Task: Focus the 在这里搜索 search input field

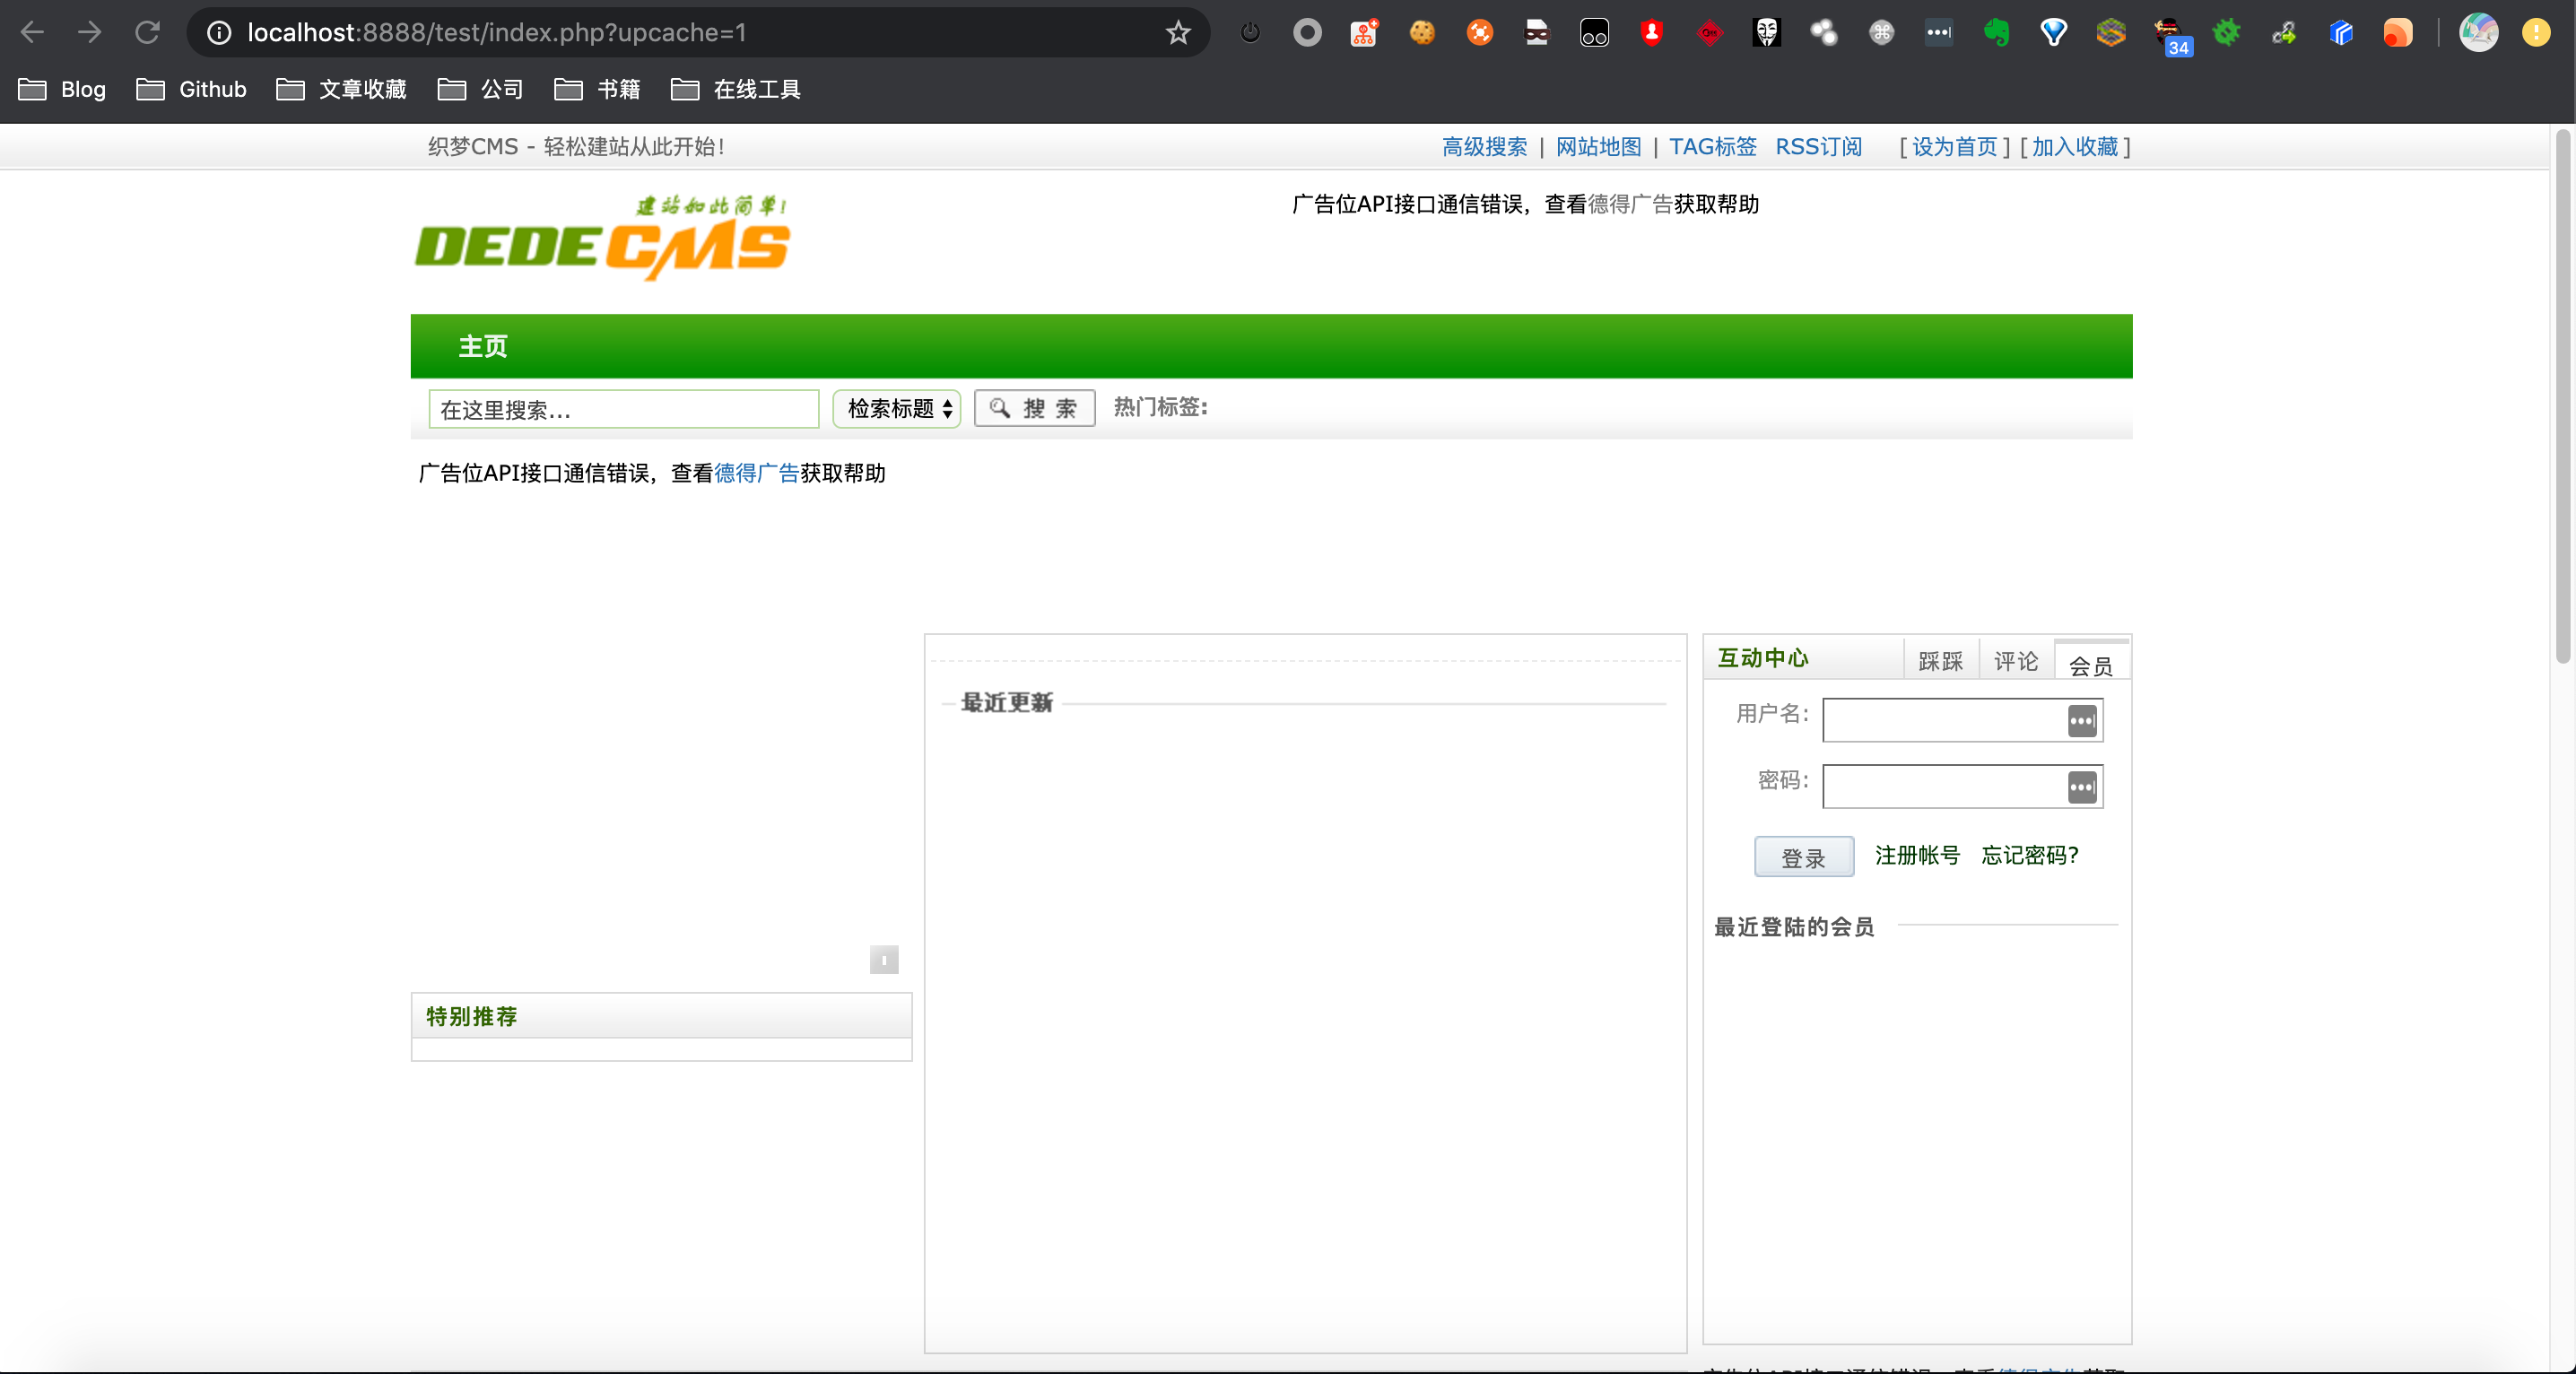Action: coord(624,409)
